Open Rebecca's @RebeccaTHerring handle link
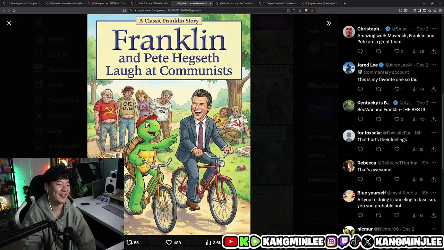The image size is (444, 250). [x=398, y=163]
